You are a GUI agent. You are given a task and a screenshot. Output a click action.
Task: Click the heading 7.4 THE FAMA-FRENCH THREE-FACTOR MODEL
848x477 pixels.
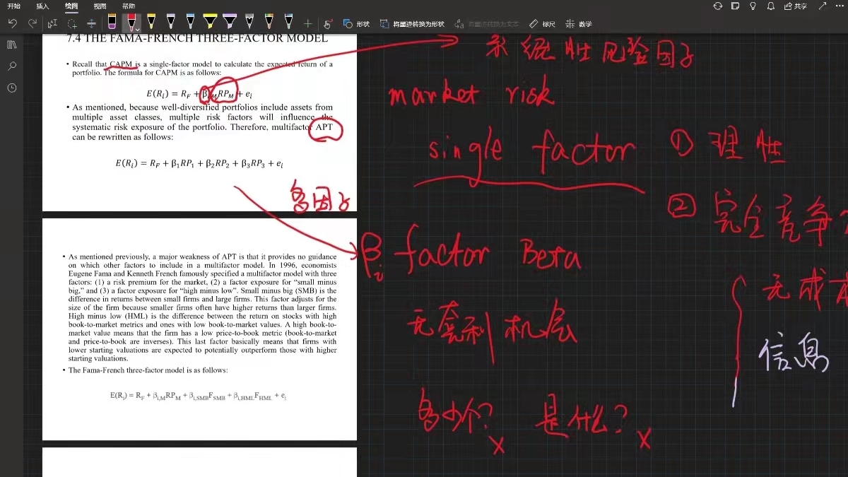click(x=197, y=39)
